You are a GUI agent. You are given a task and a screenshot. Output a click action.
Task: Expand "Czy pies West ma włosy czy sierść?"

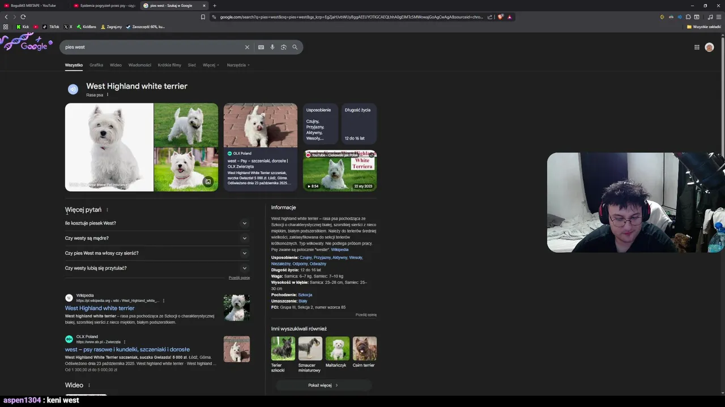coord(157,253)
